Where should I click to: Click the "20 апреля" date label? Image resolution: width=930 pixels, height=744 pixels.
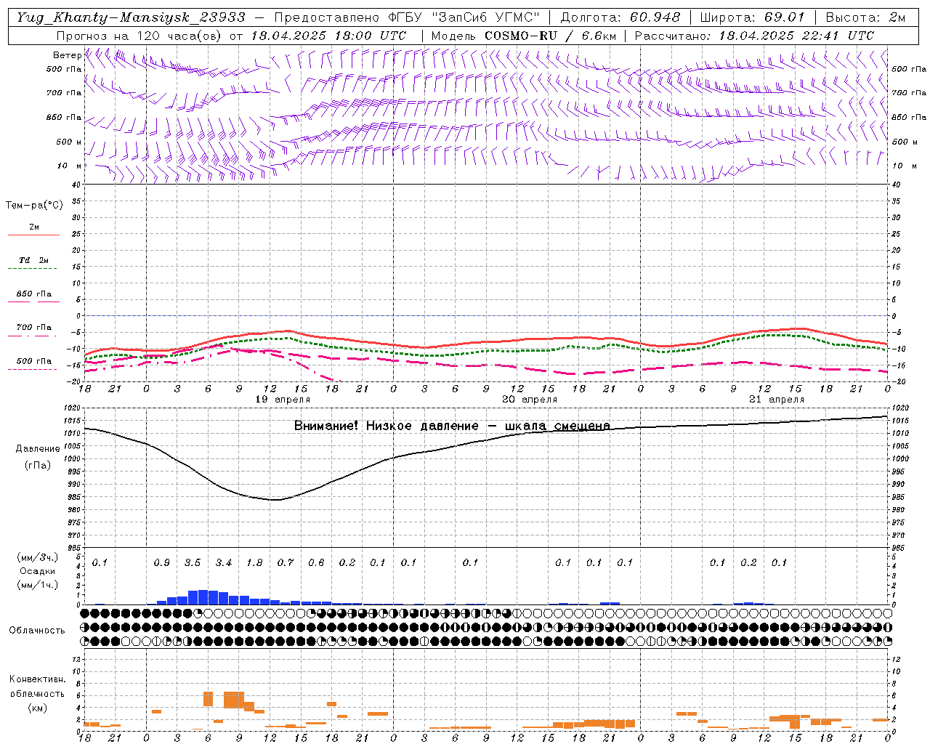pyautogui.click(x=530, y=400)
